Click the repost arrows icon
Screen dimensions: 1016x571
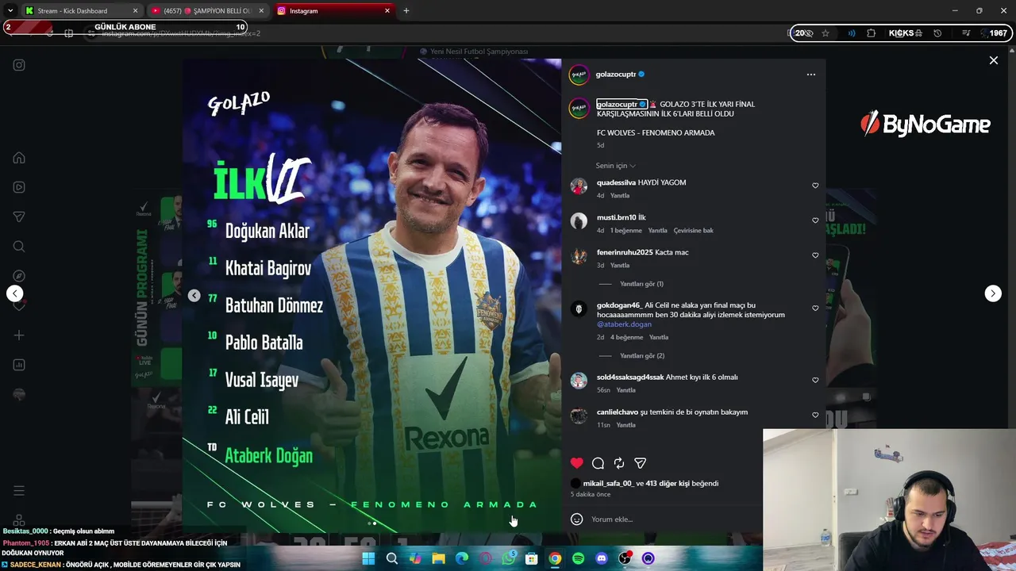click(619, 463)
